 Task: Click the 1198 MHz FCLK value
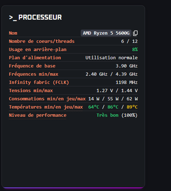click(x=127, y=82)
